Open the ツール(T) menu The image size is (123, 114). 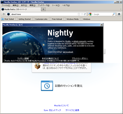pos(56,6)
